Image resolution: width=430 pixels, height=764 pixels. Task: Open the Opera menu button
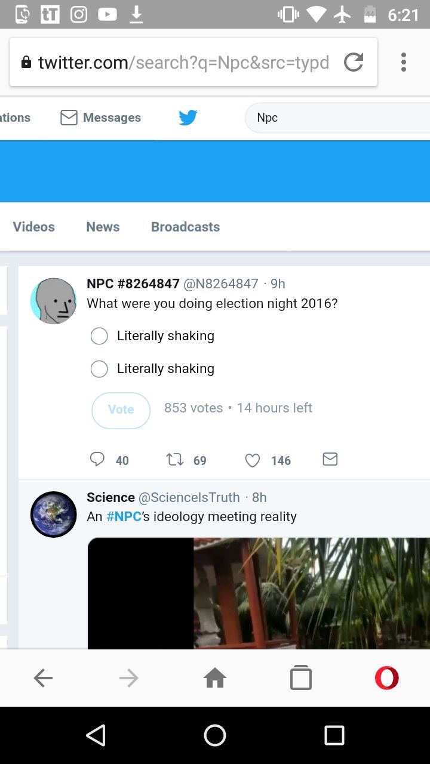tap(386, 678)
